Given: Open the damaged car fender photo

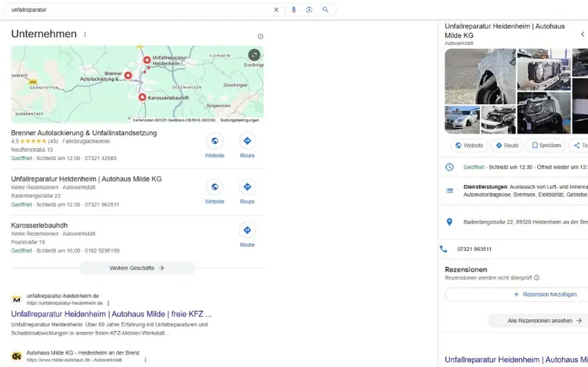Looking at the screenshot, I should (480, 76).
